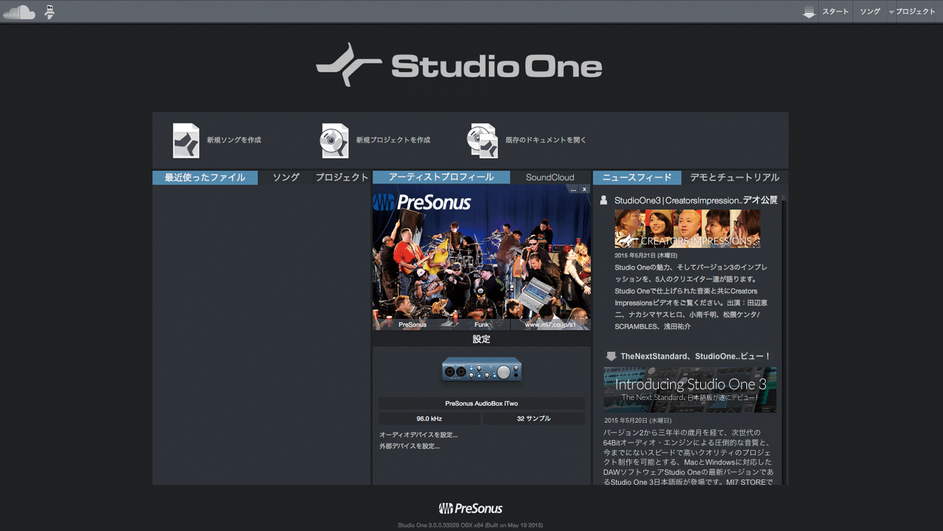Image resolution: width=943 pixels, height=531 pixels.
Task: Create new project via 新規プロジェクトを作成 label
Action: [x=393, y=140]
